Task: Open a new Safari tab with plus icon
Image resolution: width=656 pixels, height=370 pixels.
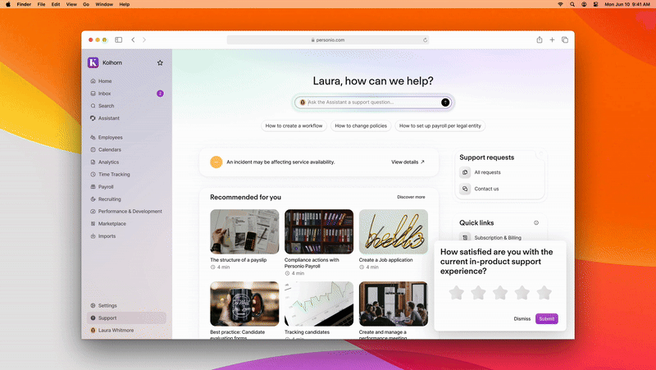Action: pos(553,39)
